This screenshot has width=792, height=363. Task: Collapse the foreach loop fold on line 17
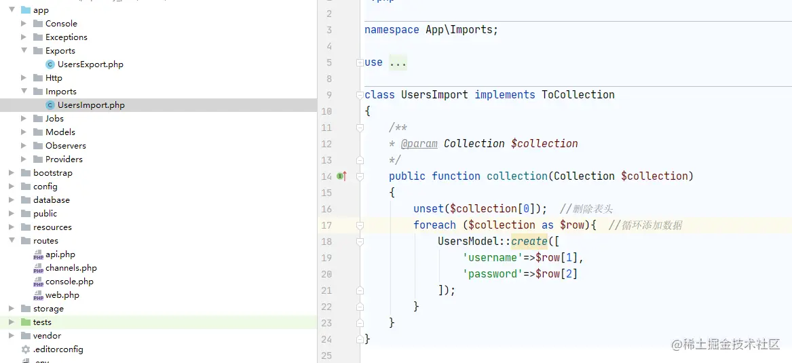360,225
